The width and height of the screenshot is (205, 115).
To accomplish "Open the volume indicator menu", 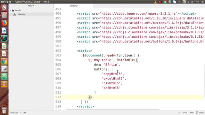I will 197,2.
